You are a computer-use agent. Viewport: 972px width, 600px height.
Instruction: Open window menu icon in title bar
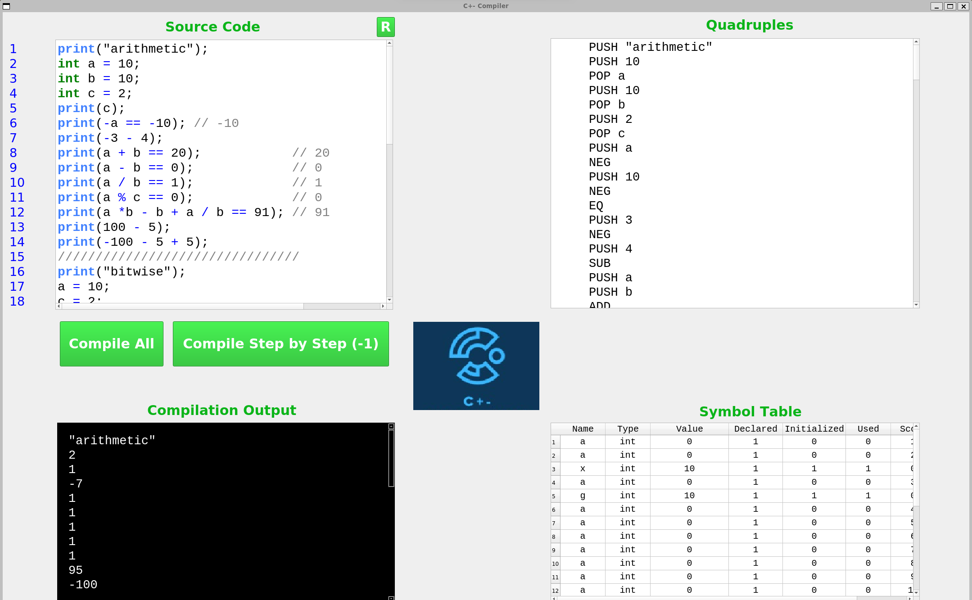6,6
